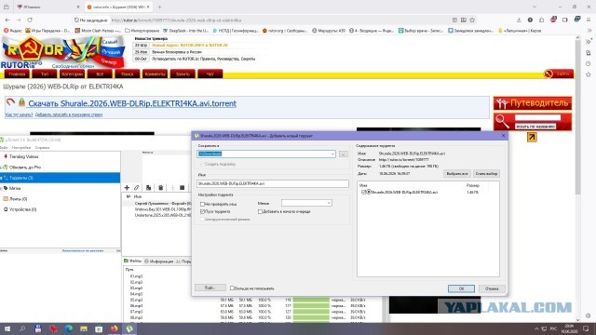The width and height of the screenshot is (596, 335).
Task: Click the 'Снять выбор' button
Action: pos(486,174)
